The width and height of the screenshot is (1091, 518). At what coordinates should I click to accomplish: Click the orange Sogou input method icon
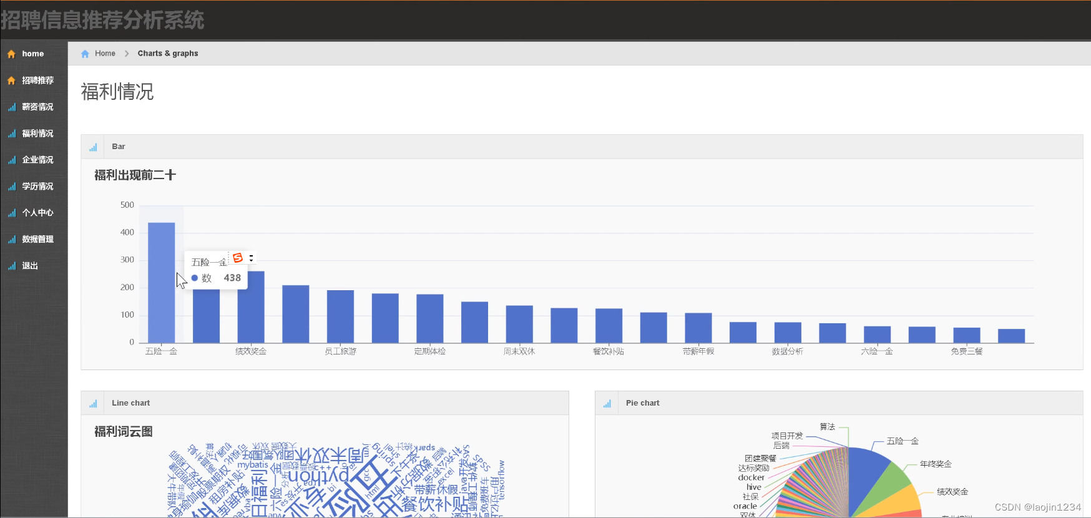coord(238,258)
